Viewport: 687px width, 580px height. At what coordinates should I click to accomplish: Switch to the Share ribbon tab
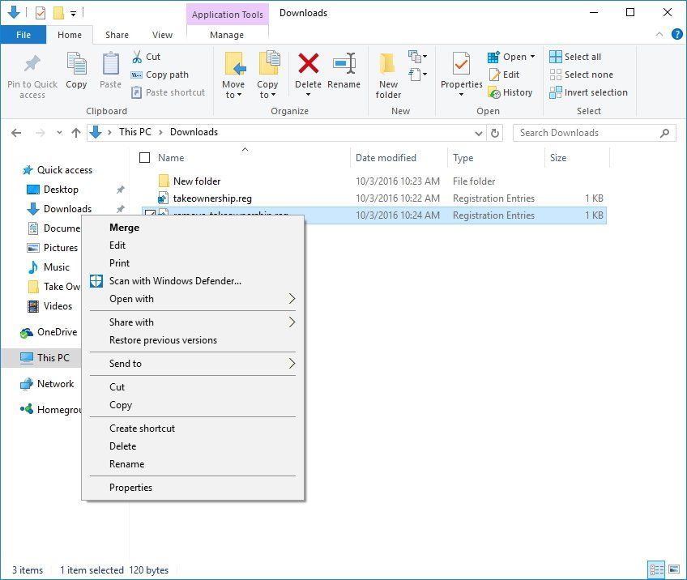[116, 35]
